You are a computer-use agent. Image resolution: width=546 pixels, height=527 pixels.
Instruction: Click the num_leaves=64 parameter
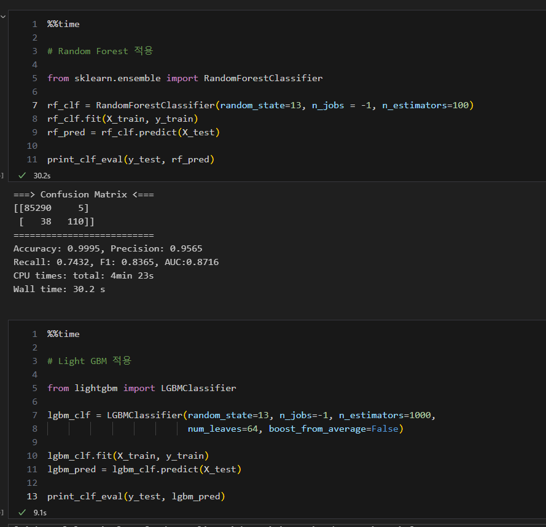coord(223,429)
